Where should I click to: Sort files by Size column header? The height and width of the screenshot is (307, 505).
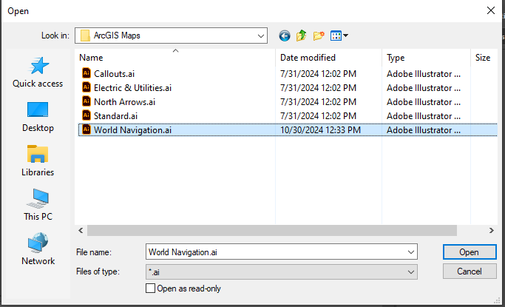483,58
